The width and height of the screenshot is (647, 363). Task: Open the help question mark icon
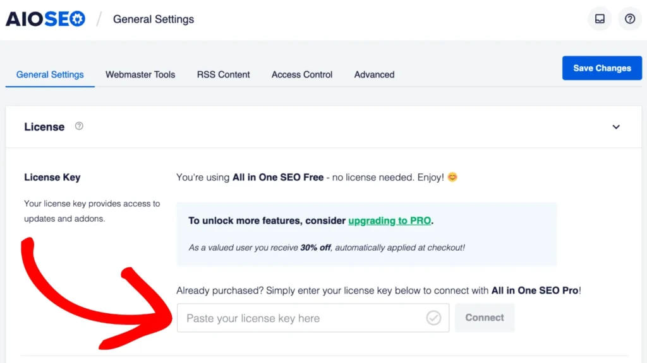pos(630,19)
